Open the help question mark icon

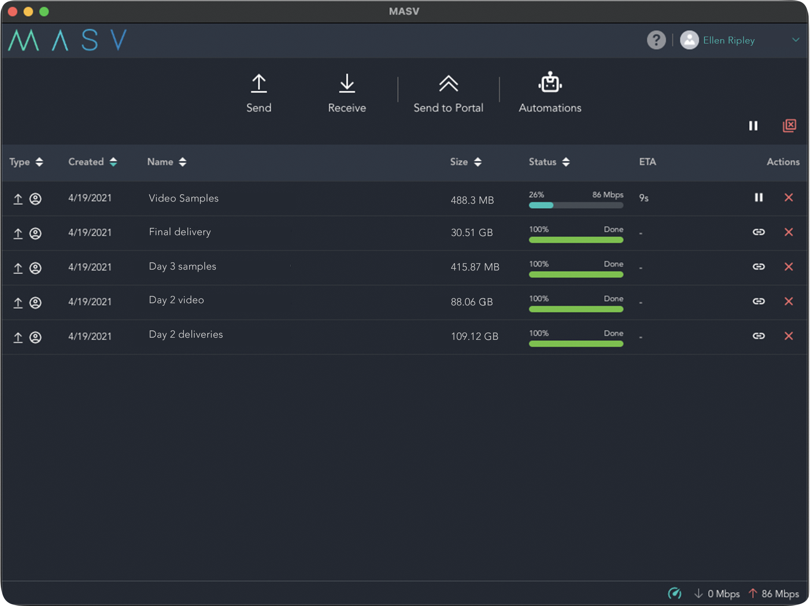(656, 40)
